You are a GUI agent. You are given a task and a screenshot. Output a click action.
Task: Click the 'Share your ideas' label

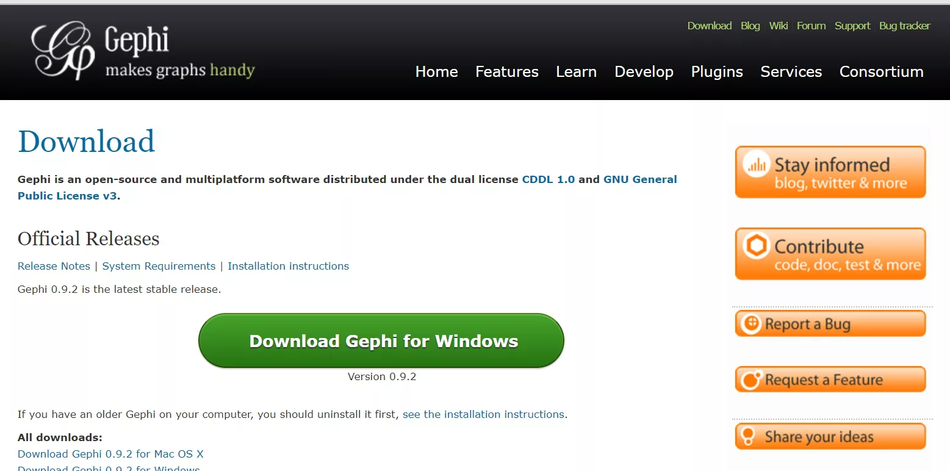819,437
